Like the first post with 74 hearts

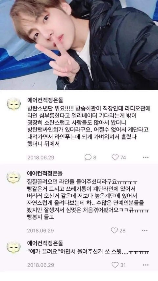[115, 157]
